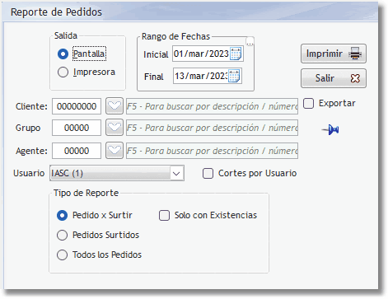Click the Grupo description search box
Screen dimensions: 388x299
pyautogui.click(x=212, y=128)
